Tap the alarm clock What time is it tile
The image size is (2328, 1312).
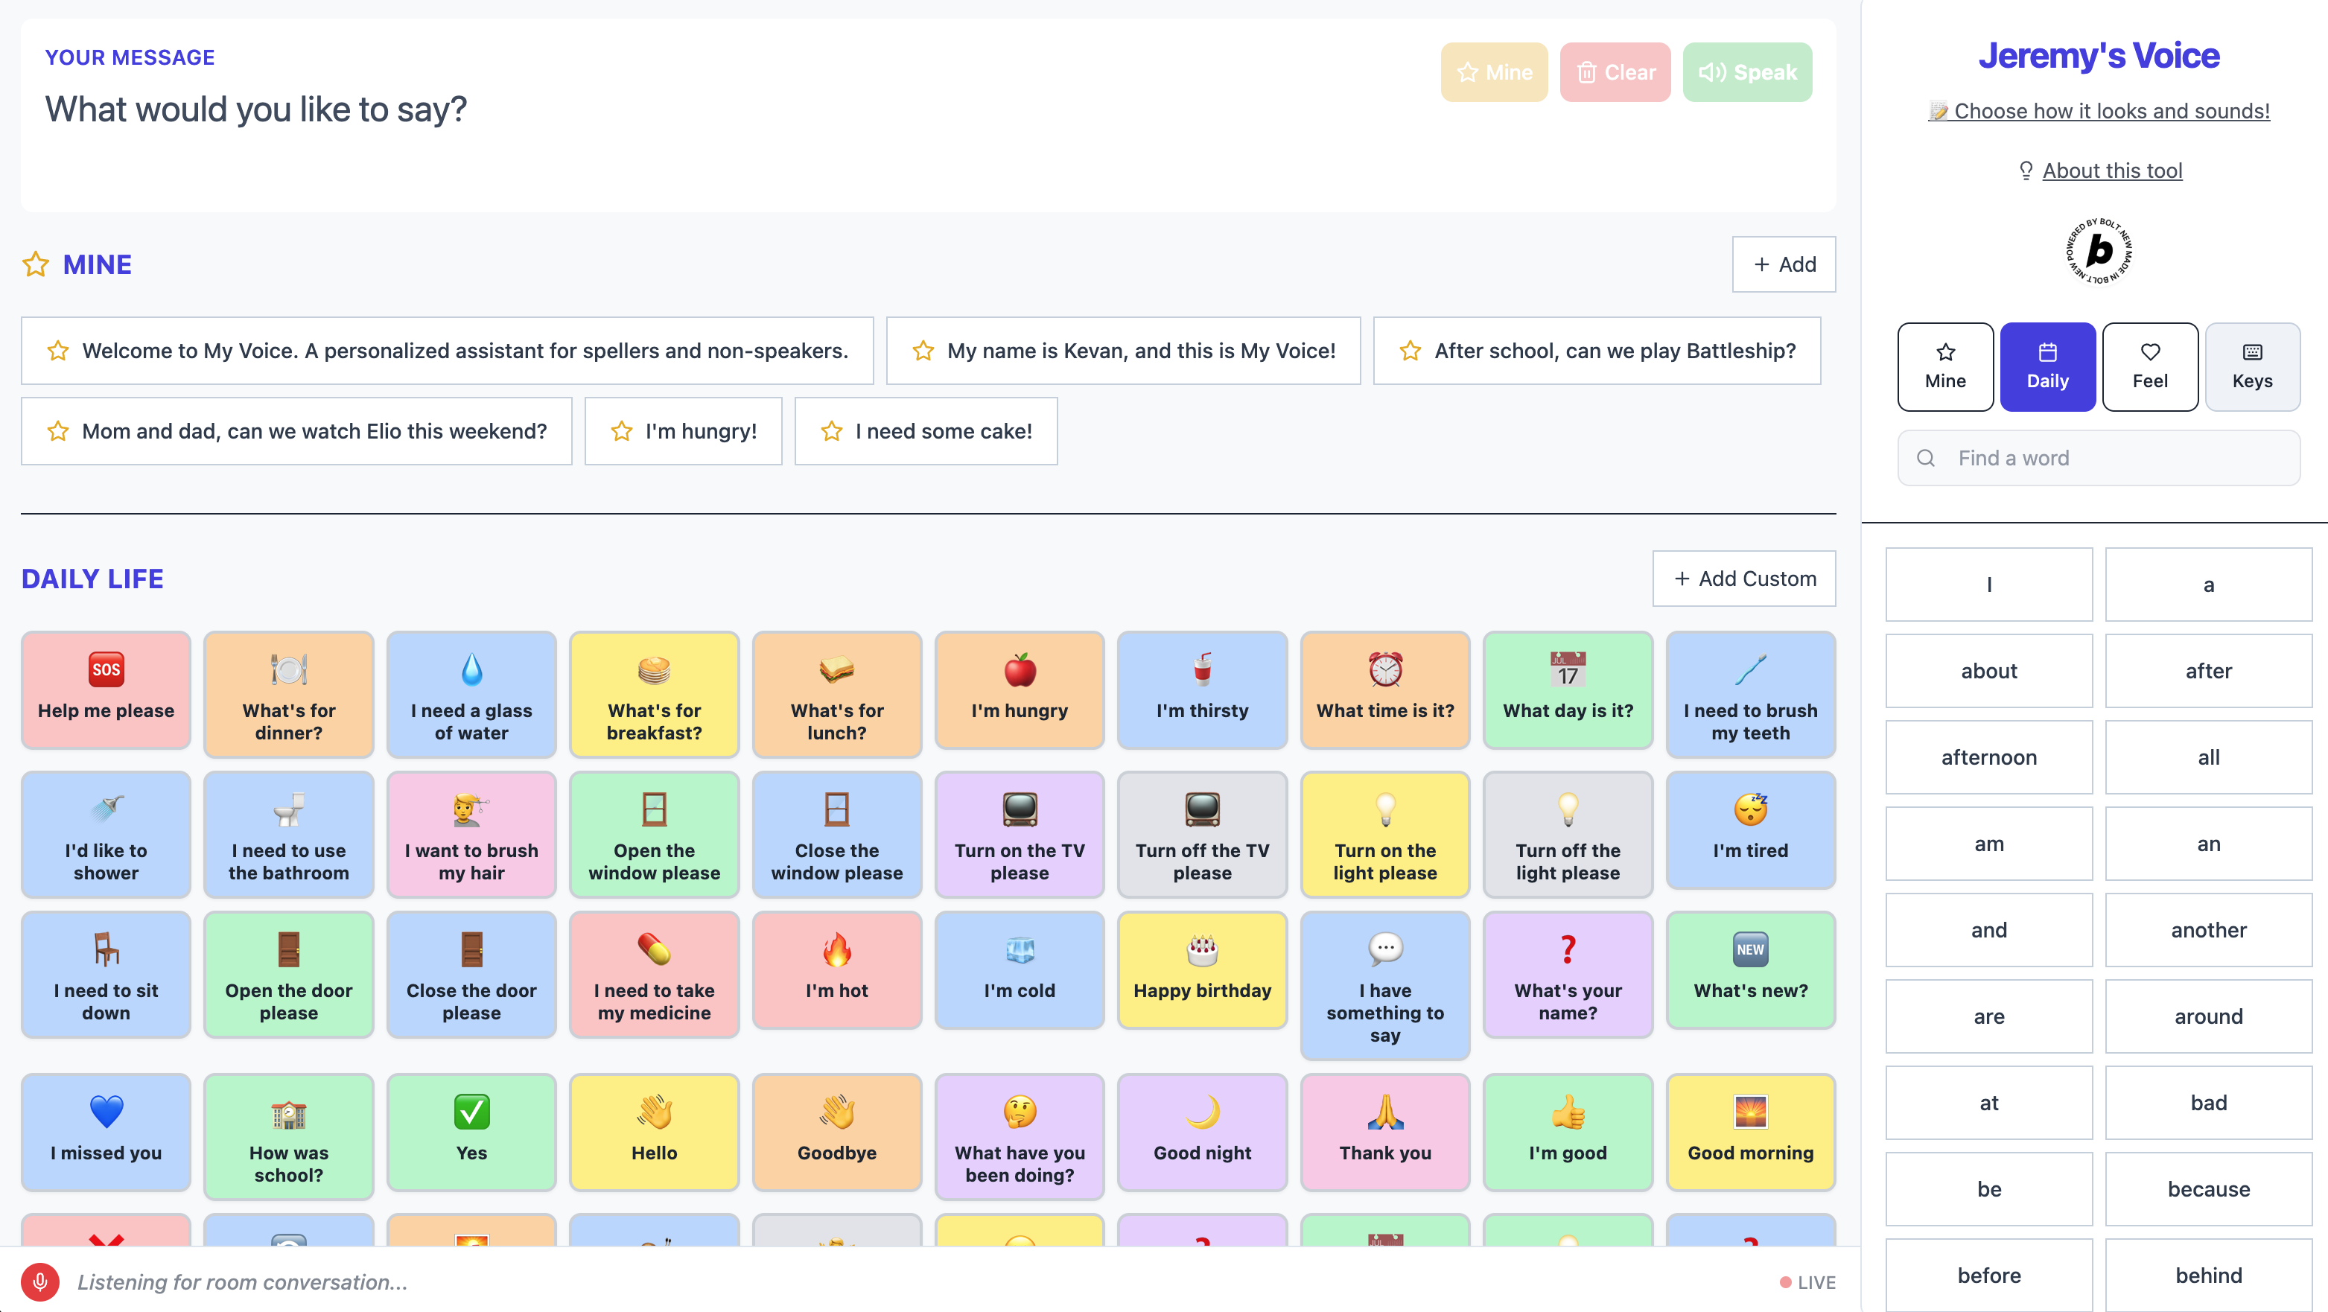[x=1384, y=690]
